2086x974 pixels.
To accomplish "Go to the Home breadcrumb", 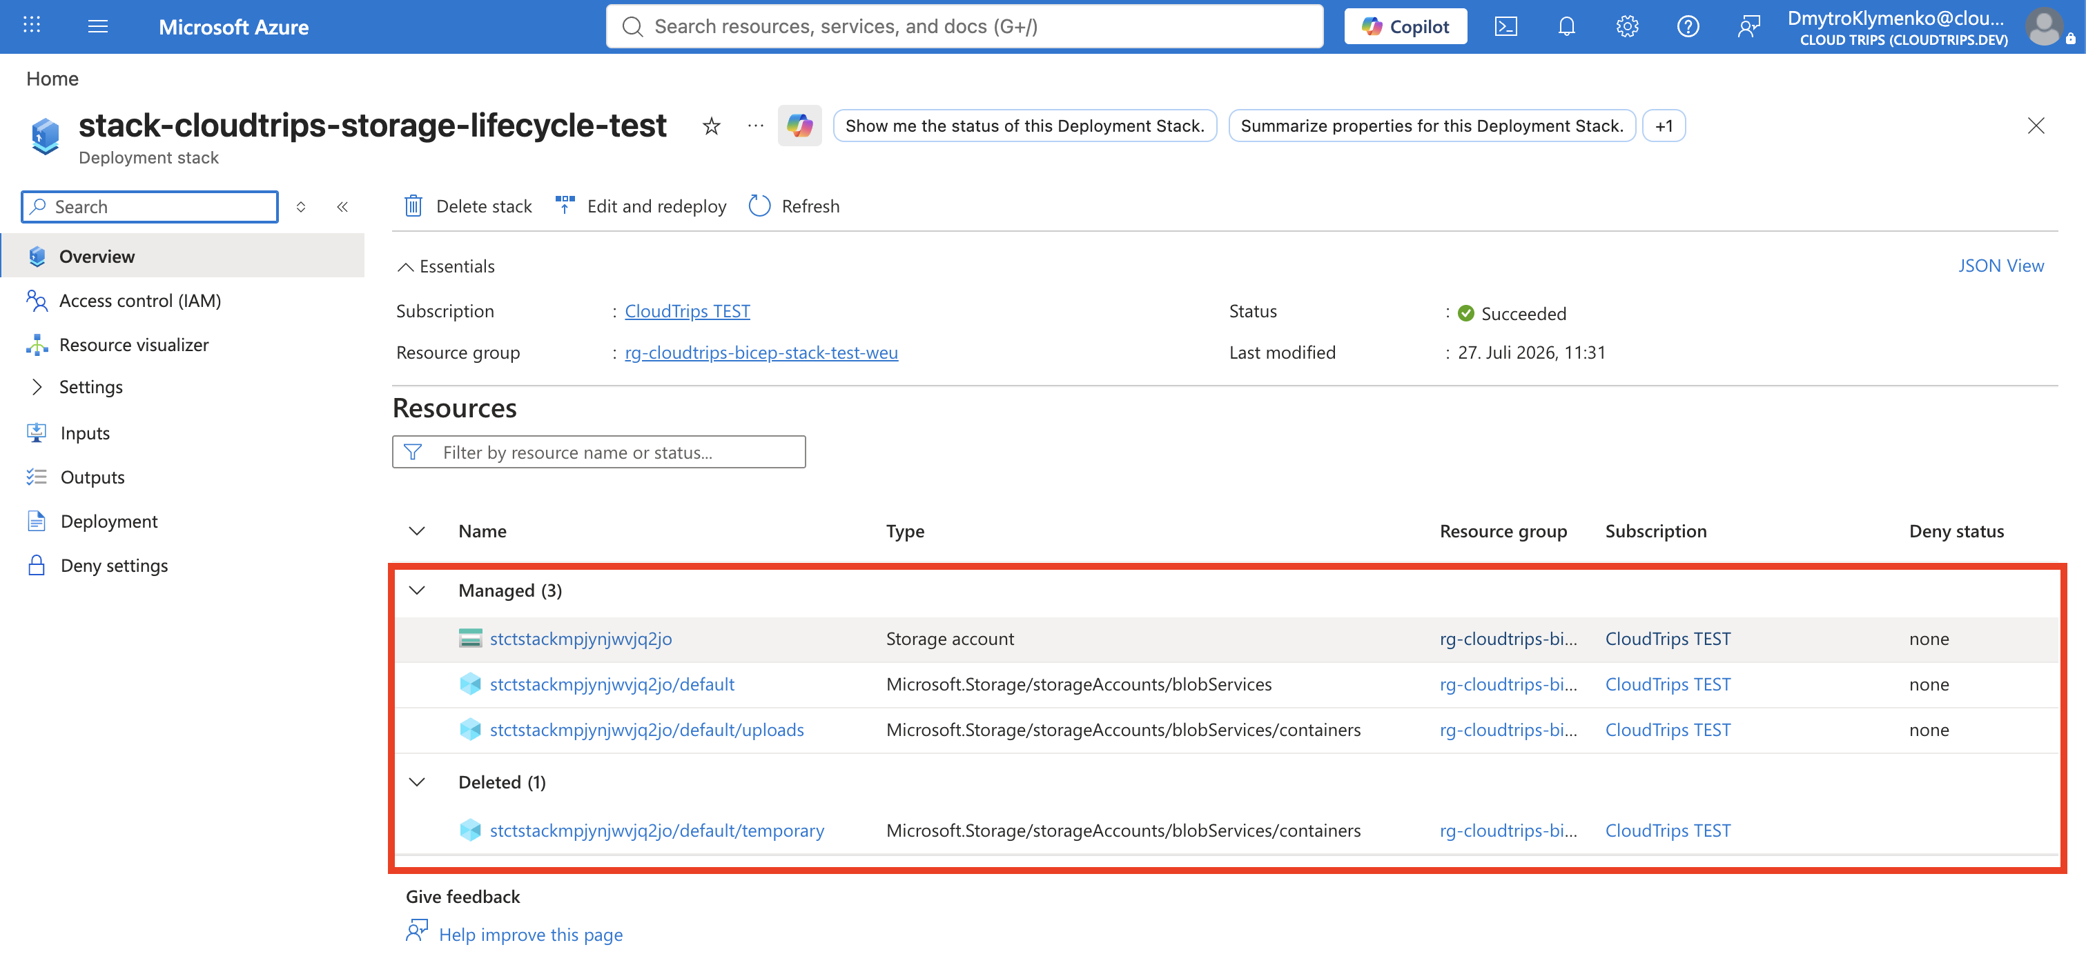I will pos(52,79).
